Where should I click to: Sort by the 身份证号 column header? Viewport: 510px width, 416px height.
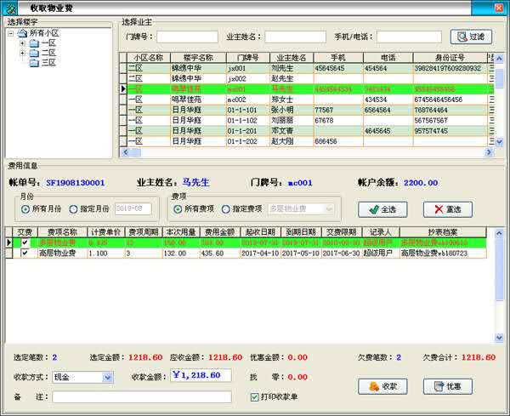tap(450, 58)
